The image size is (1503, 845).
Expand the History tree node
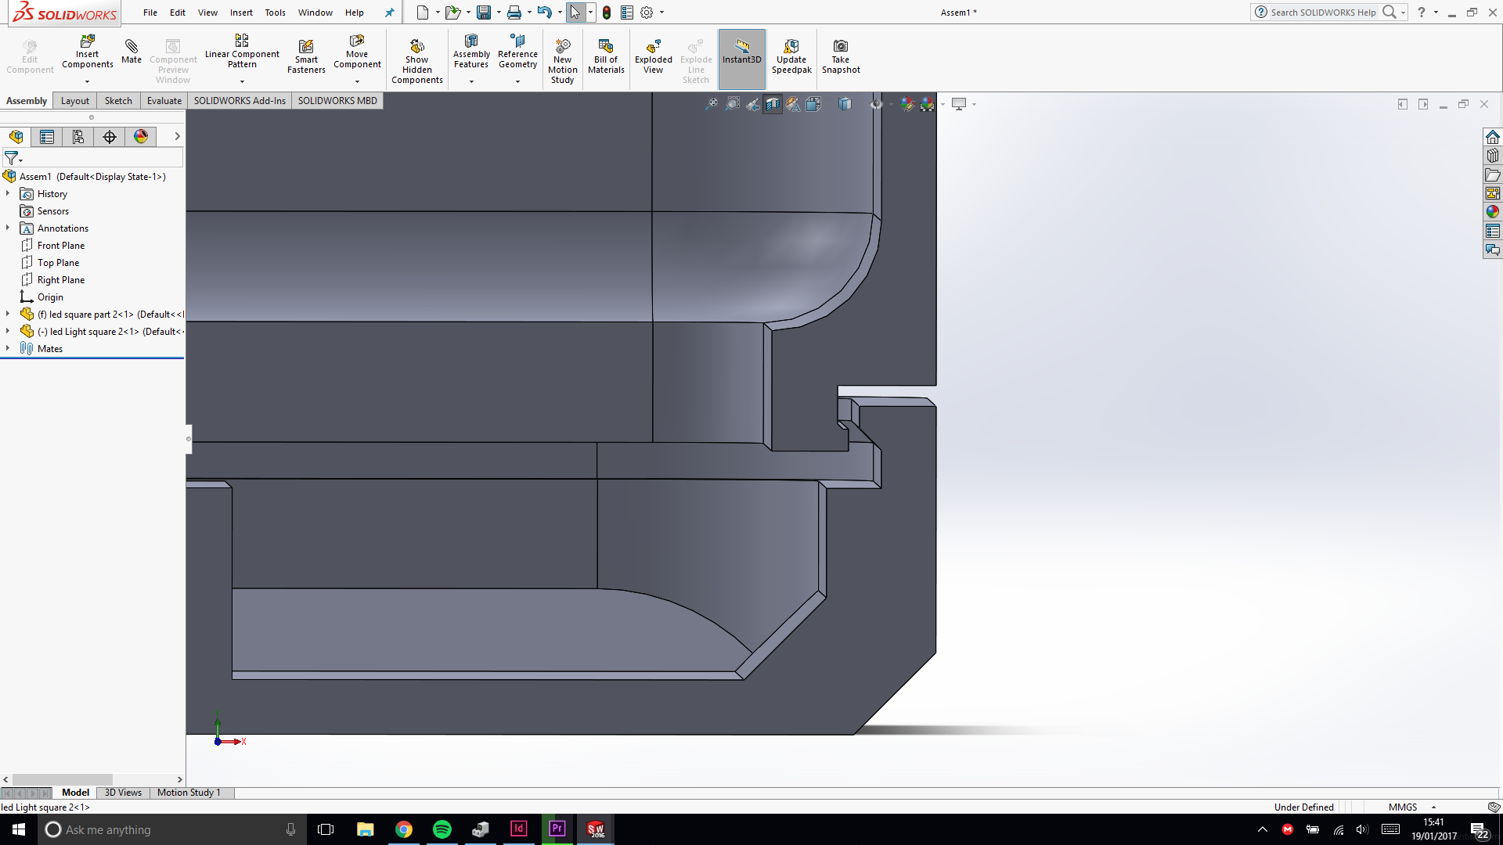[8, 193]
